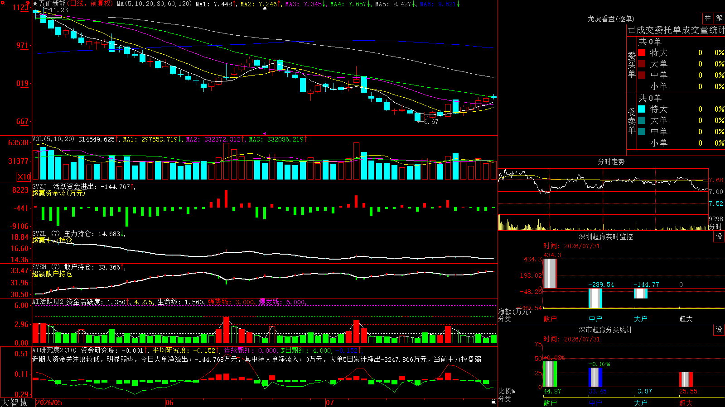Click the dark red 大单 swatch under 委买单

(x=642, y=64)
